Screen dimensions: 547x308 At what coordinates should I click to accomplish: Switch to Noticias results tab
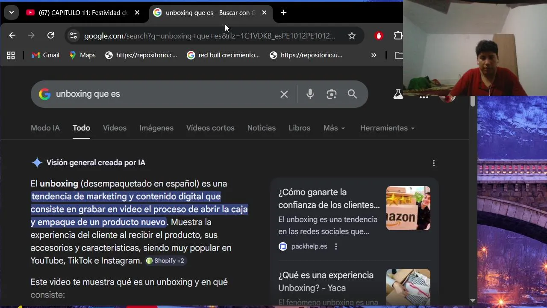[262, 128]
